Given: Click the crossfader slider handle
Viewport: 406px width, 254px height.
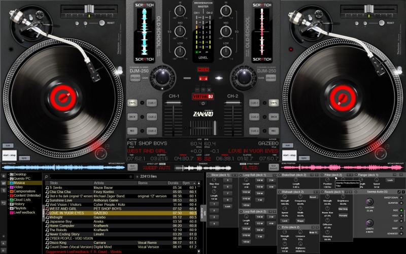Looking at the screenshot, I should (x=215, y=128).
